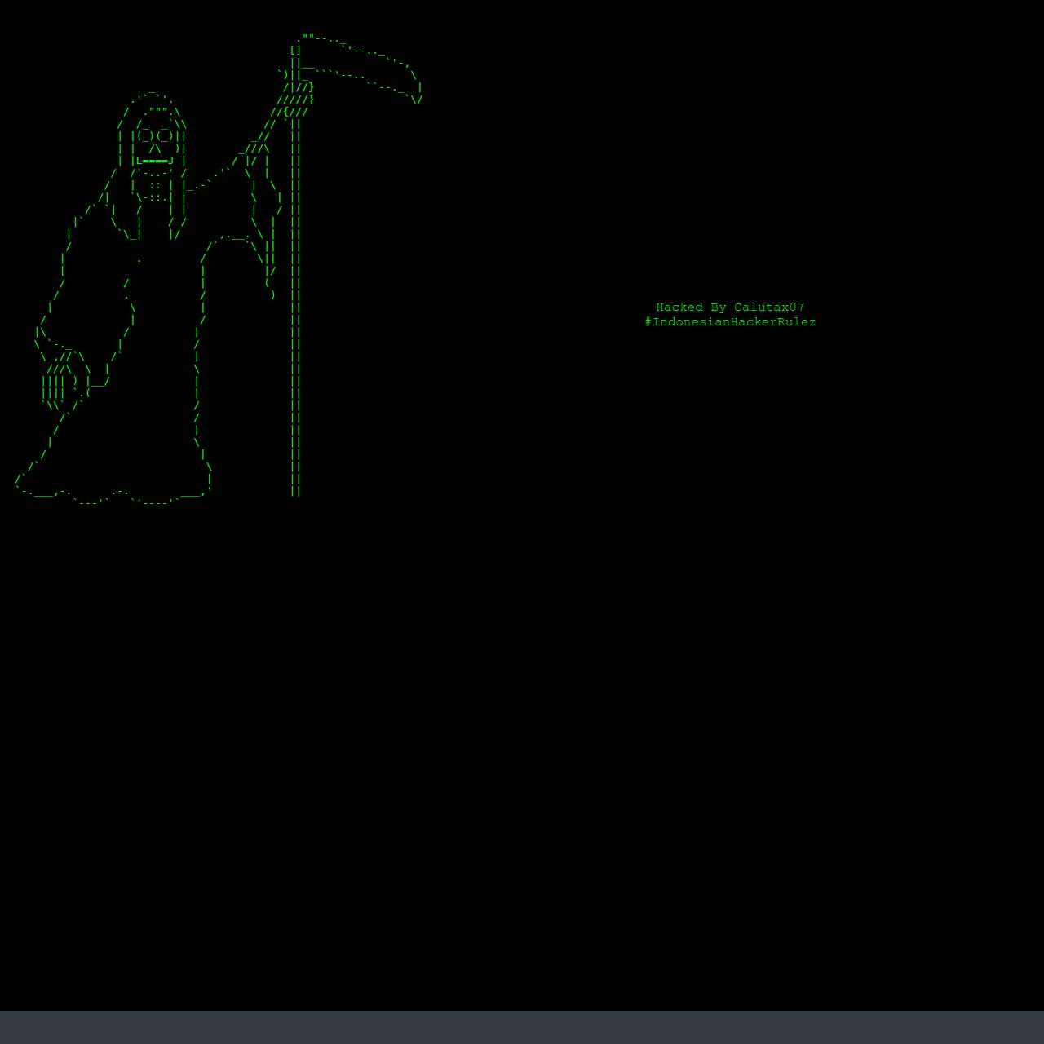Select the "#IndonesianHackerRulez" hashtag line
The width and height of the screenshot is (1044, 1044).
pyautogui.click(x=730, y=322)
